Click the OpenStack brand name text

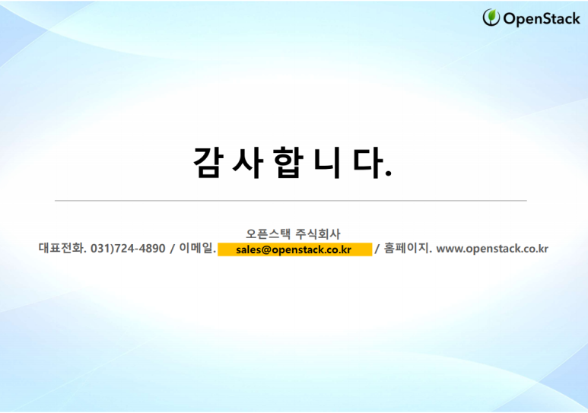coord(541,19)
